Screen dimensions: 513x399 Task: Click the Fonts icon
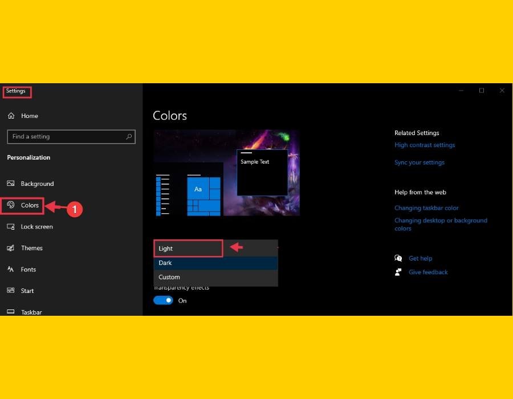(11, 269)
